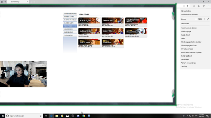
Task: Click the taskbar search microphone icon
Action: (x=41, y=116)
